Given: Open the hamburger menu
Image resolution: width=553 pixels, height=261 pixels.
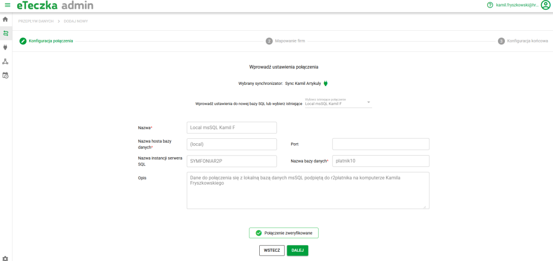Looking at the screenshot, I should click(7, 5).
